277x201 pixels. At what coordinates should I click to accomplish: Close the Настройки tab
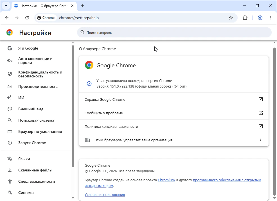point(72,6)
